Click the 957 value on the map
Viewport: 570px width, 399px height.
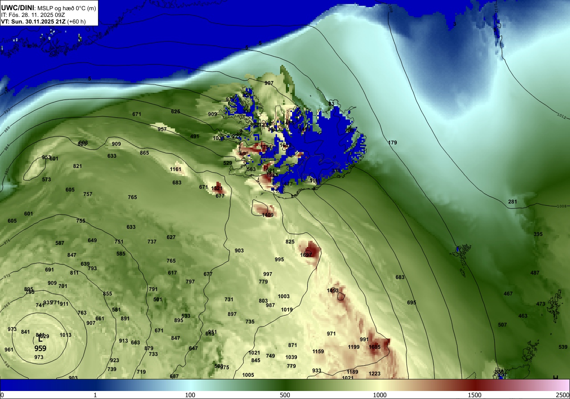pos(162,129)
